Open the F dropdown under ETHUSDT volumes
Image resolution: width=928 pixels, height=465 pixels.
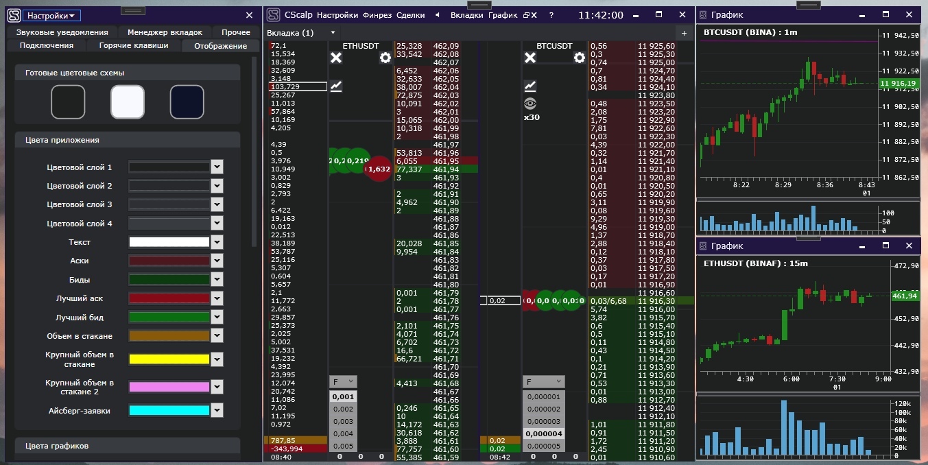point(343,381)
